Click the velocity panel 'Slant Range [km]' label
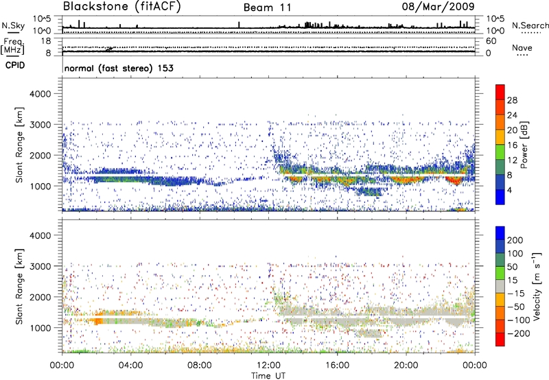549x380 pixels. [x=19, y=287]
